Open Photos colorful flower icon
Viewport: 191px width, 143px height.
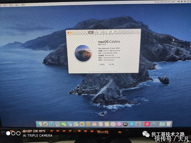coord(82,124)
